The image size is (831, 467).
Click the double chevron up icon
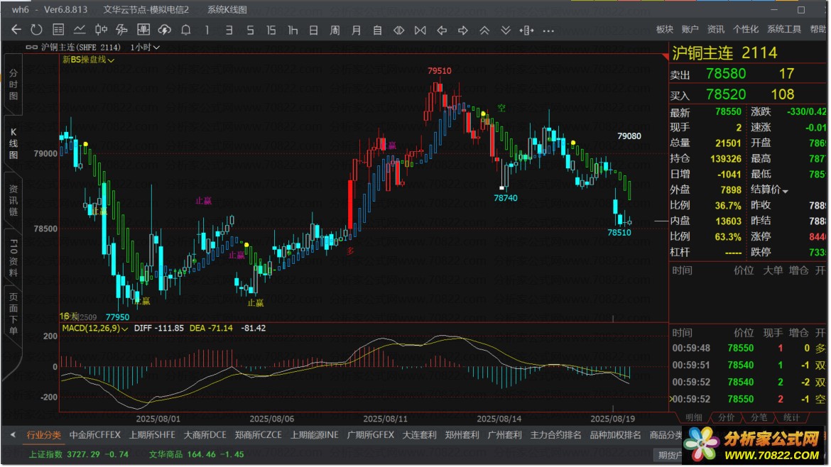(x=484, y=31)
